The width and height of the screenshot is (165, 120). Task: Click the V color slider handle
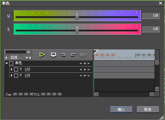coord(77,30)
